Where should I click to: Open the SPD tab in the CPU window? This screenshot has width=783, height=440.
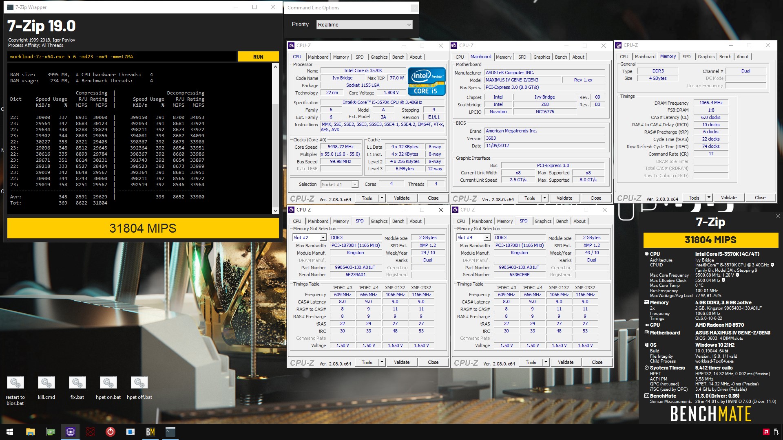tap(359, 57)
